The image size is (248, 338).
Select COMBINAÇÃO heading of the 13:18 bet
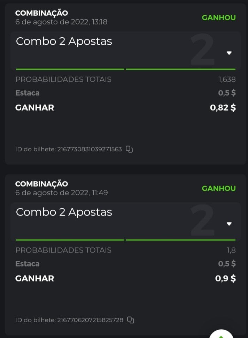tap(41, 13)
